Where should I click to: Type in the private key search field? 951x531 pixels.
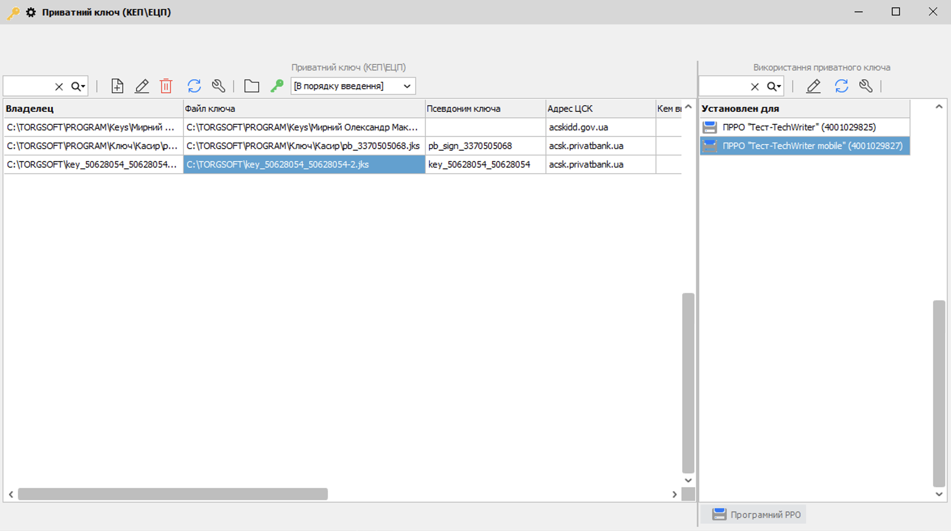[28, 86]
